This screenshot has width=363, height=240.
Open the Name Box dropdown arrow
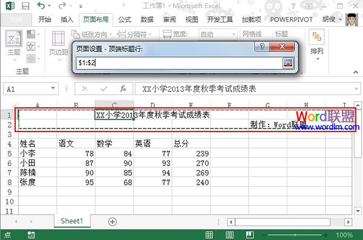tap(53, 88)
